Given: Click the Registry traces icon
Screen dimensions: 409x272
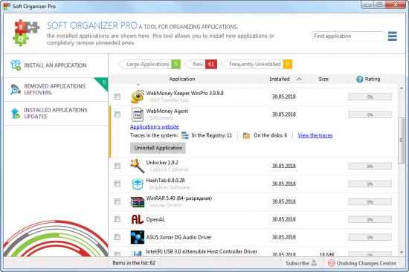Looking at the screenshot, I should click(185, 135).
